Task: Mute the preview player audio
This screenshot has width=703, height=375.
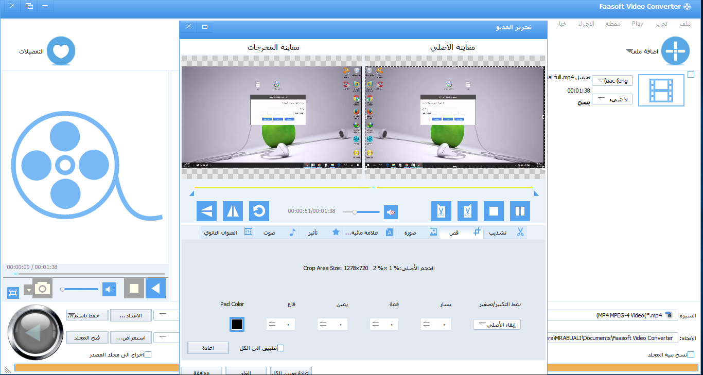Action: pyautogui.click(x=391, y=211)
